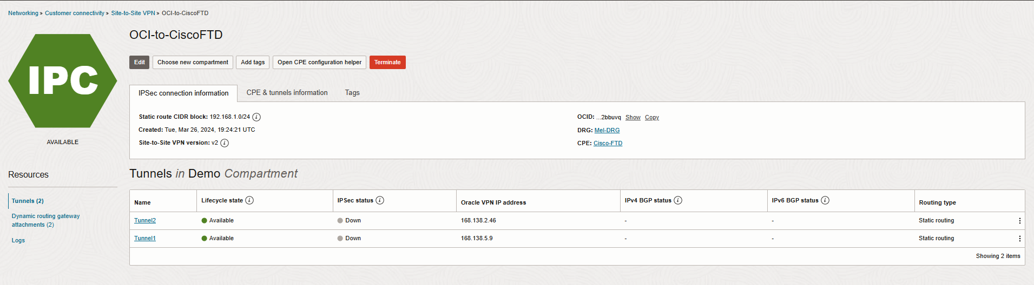Click Routing type column header
Viewport: 1034px width, 285px height.
coord(937,203)
